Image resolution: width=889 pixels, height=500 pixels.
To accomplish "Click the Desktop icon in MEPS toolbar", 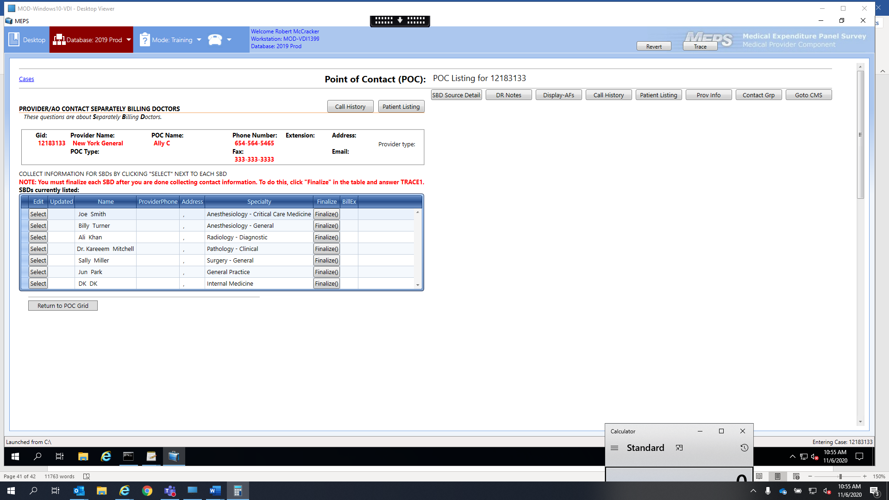I will pyautogui.click(x=14, y=40).
